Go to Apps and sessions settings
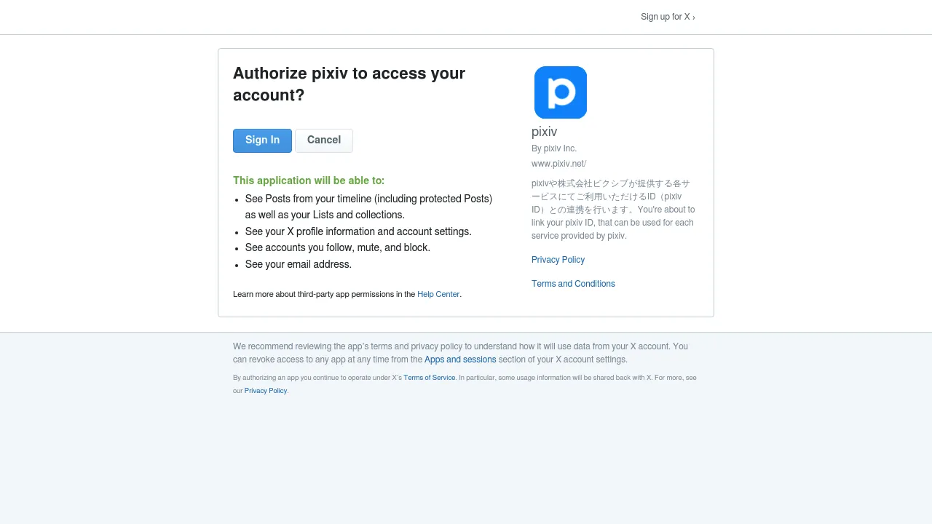Image resolution: width=932 pixels, height=524 pixels. coord(460,360)
